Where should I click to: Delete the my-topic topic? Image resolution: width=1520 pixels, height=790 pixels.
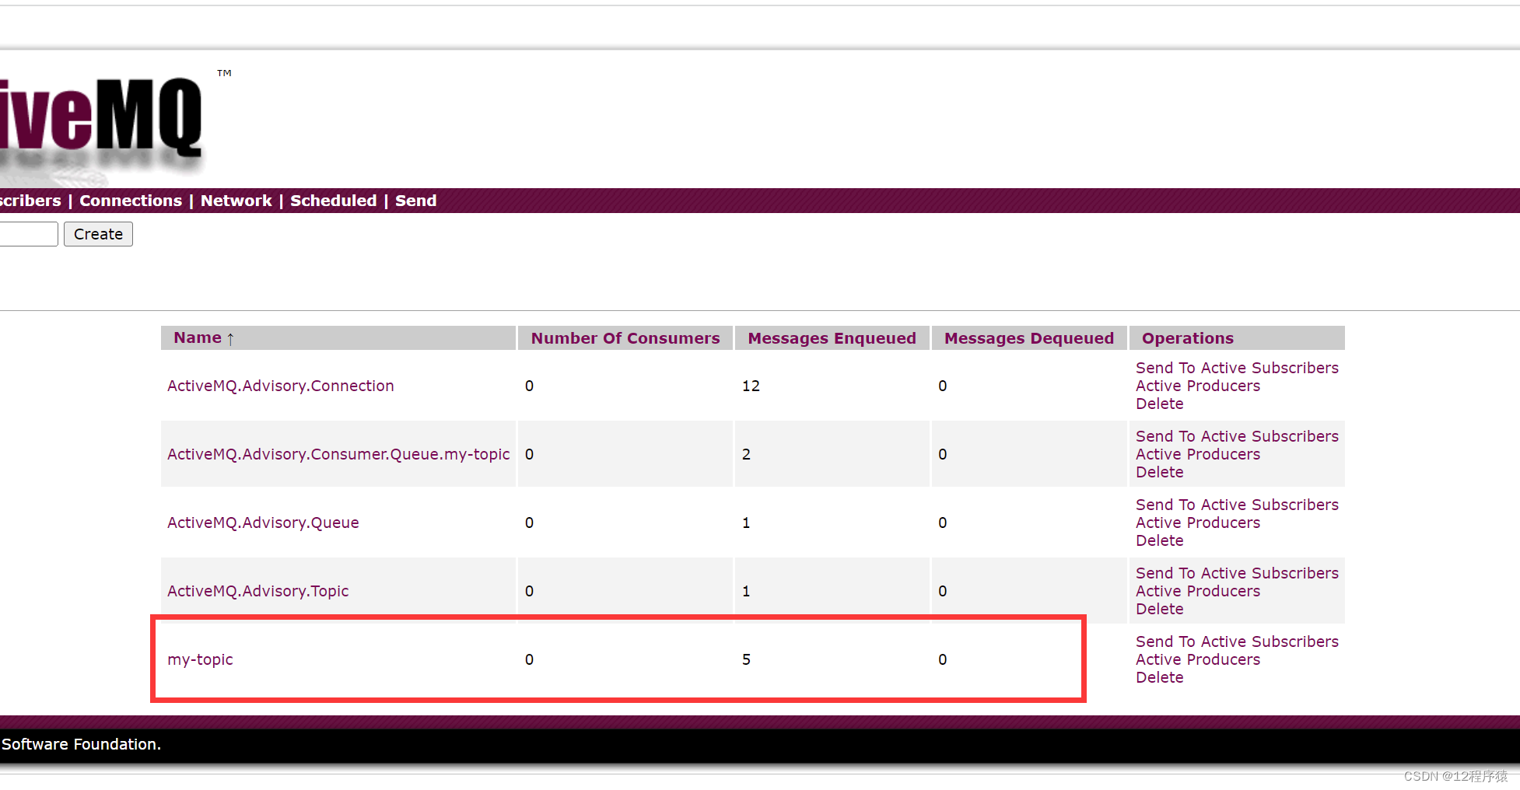click(x=1160, y=677)
